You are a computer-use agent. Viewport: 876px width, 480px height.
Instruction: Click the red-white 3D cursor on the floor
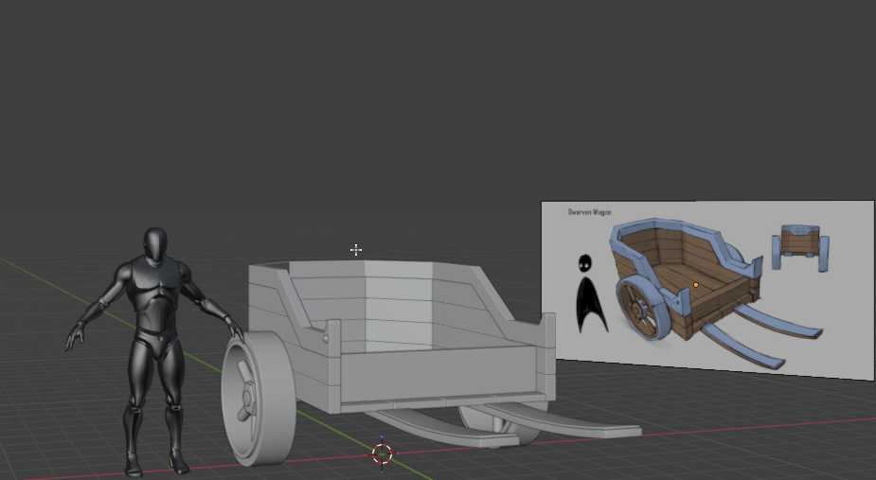pos(382,453)
